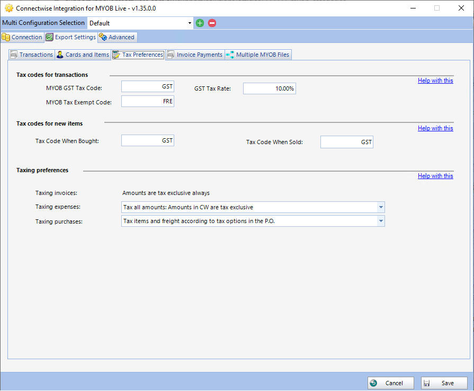Open Help with this for taxing preferences
474x391 pixels.
tap(435, 176)
